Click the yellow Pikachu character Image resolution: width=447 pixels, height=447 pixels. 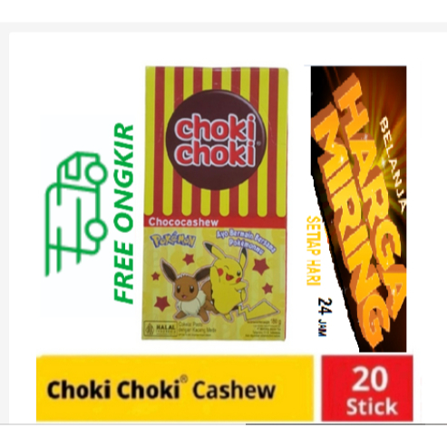(234, 280)
